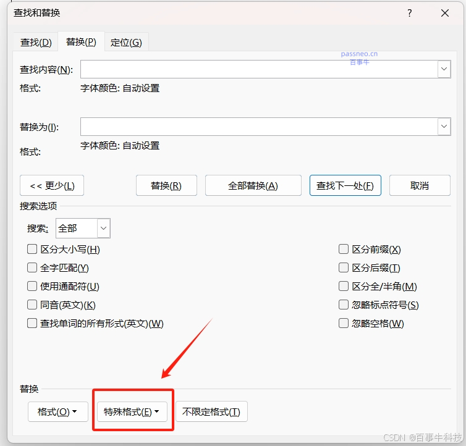
Task: Toggle 查找单词的所有形式(英文)(W) checkbox
Action: coord(32,323)
